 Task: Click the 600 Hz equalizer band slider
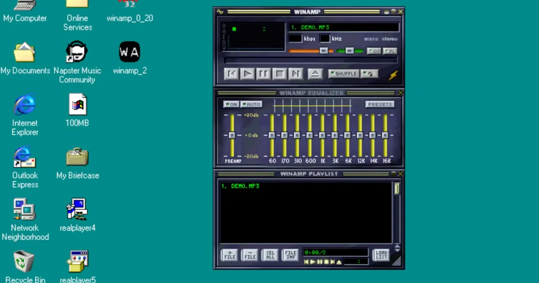[309, 135]
